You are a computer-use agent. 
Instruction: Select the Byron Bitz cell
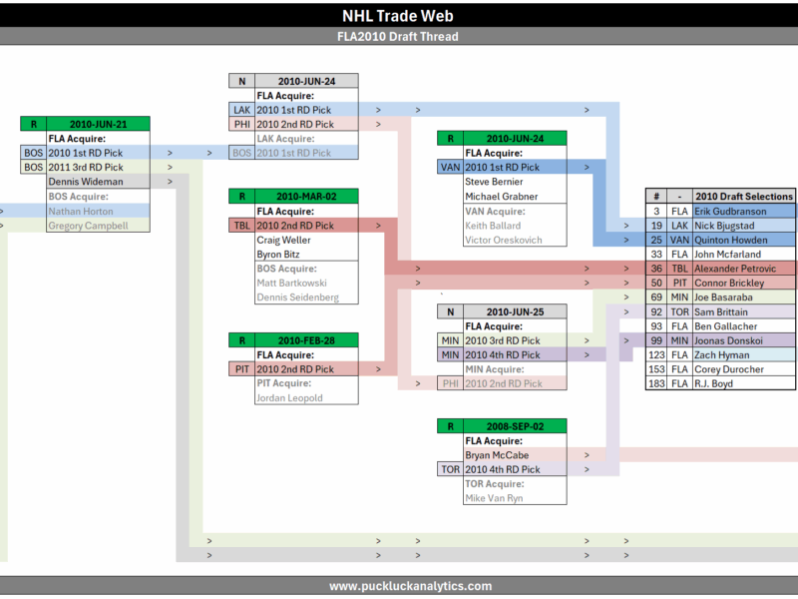coord(306,255)
